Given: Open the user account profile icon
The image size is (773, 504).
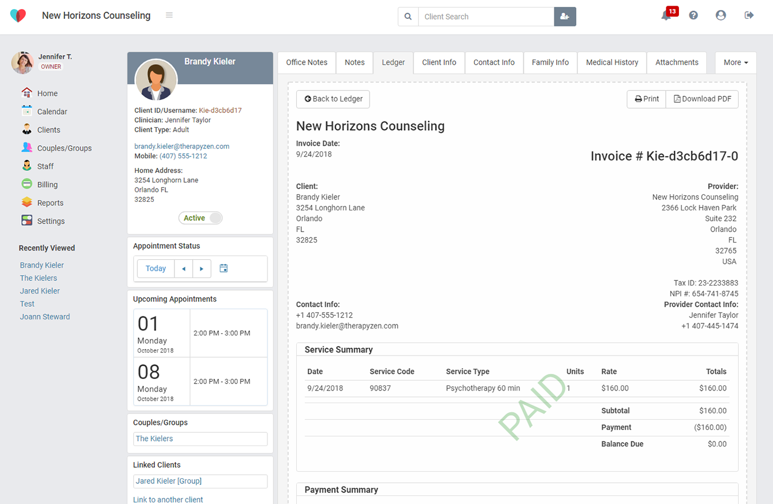Looking at the screenshot, I should click(x=721, y=15).
